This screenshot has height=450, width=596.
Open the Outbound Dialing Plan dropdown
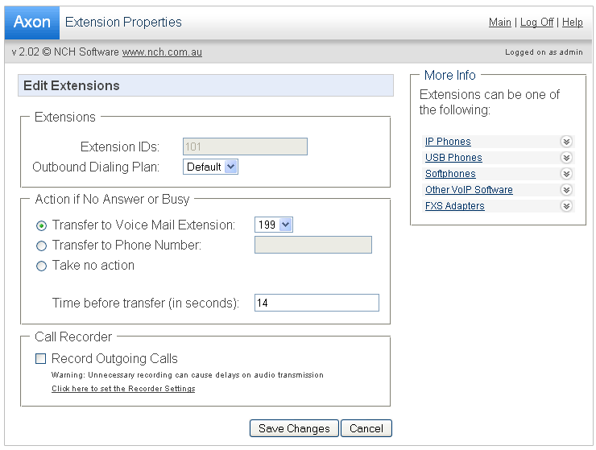(x=211, y=167)
